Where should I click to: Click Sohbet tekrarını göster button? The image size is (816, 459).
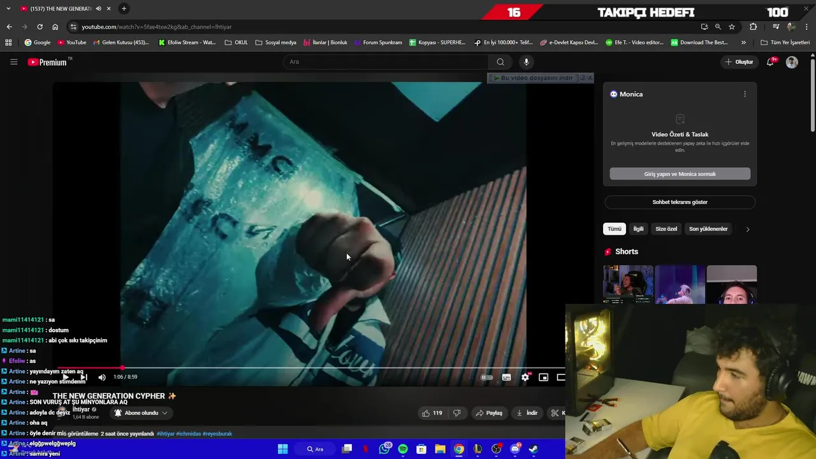(x=680, y=202)
